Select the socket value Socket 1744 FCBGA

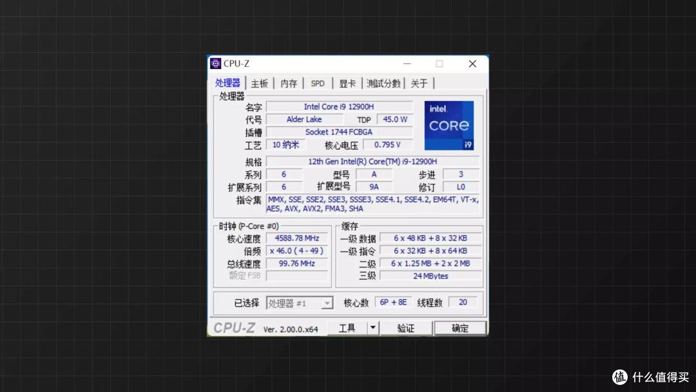click(x=339, y=132)
